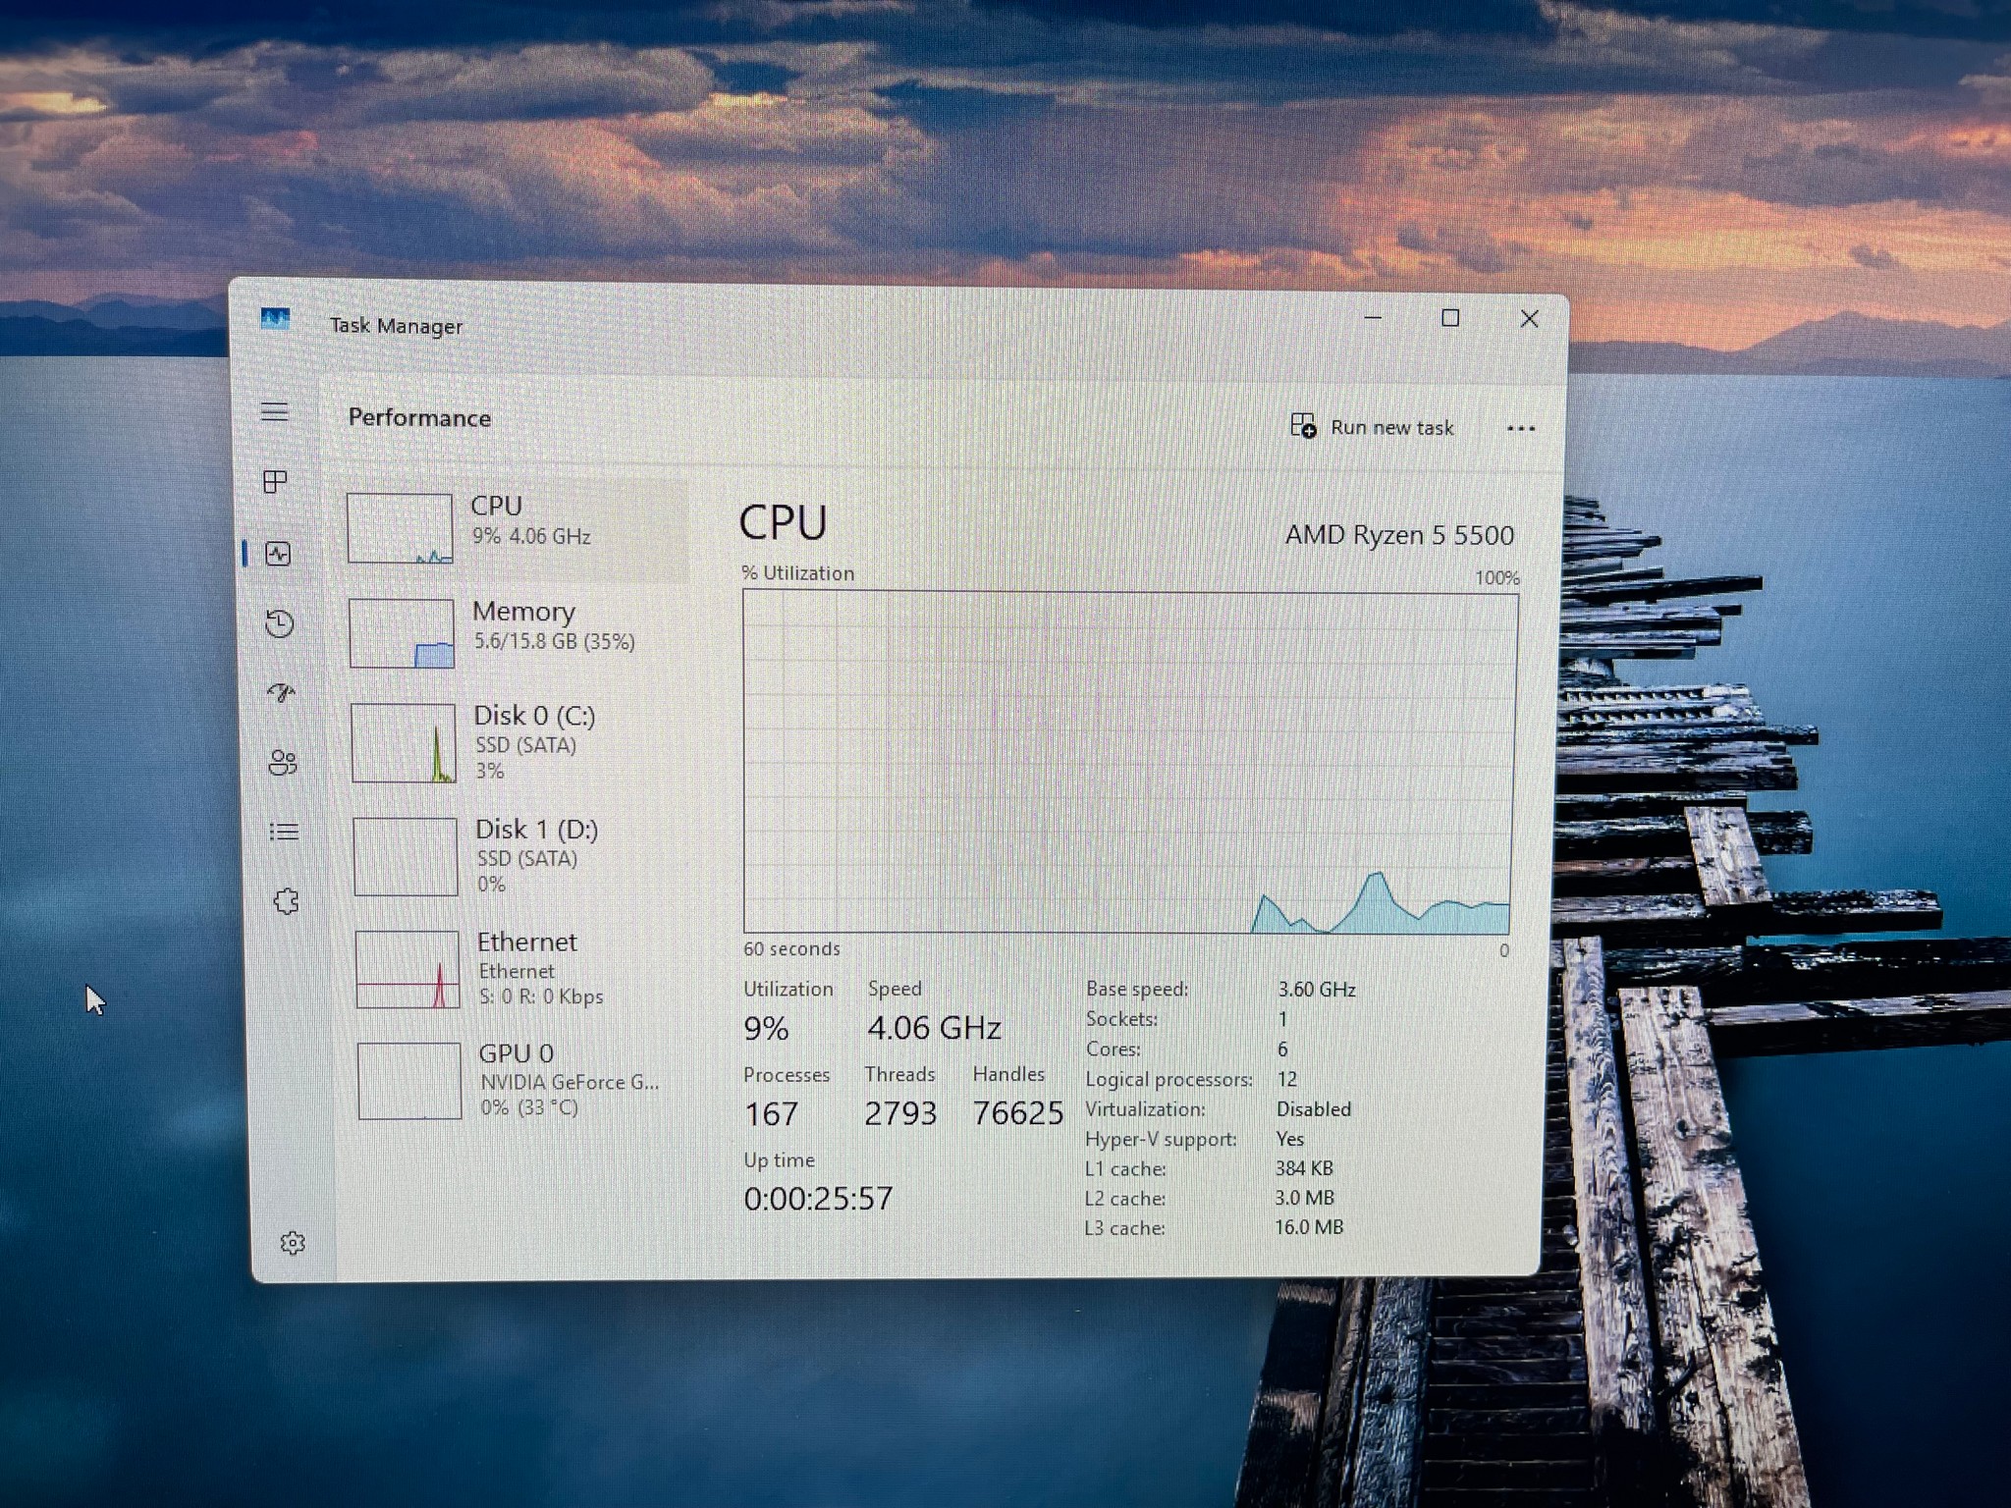Open the App history icon
This screenshot has height=1508, width=2011.
click(280, 623)
